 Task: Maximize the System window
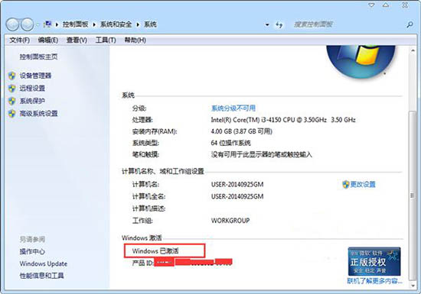[386, 5]
